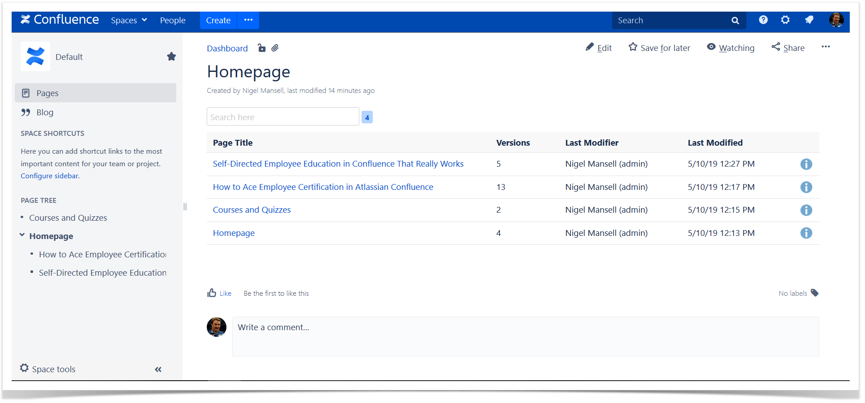The image size is (865, 403).
Task: Click info icon for How to Ace row
Action: point(806,187)
